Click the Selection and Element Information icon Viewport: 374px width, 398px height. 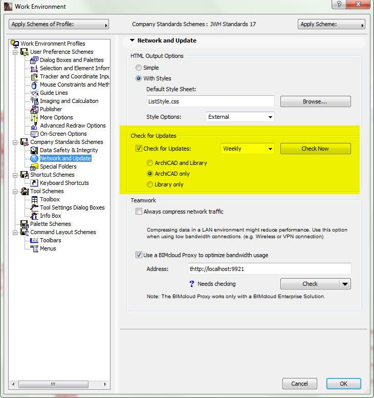(x=34, y=68)
